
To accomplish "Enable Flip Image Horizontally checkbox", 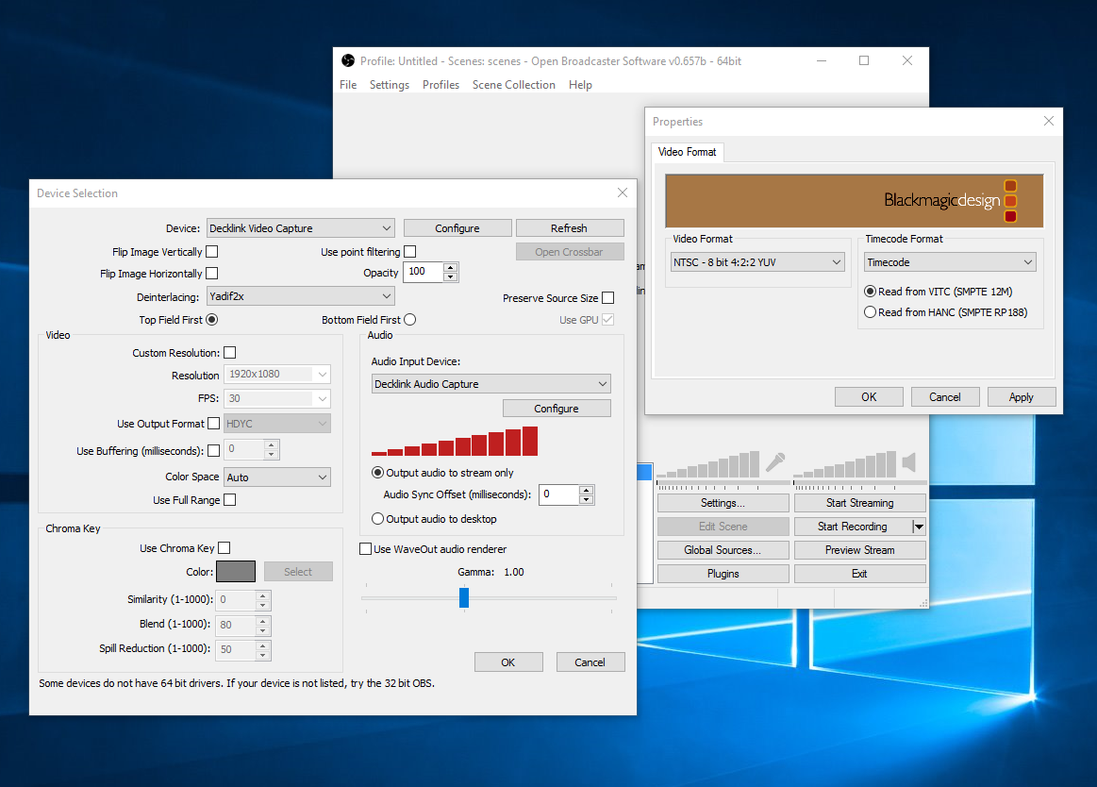I will click(x=212, y=273).
